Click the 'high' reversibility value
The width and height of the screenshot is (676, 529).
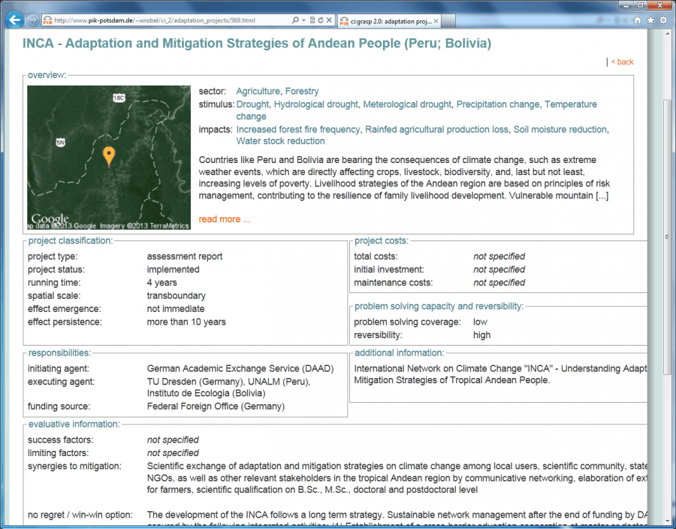(482, 335)
